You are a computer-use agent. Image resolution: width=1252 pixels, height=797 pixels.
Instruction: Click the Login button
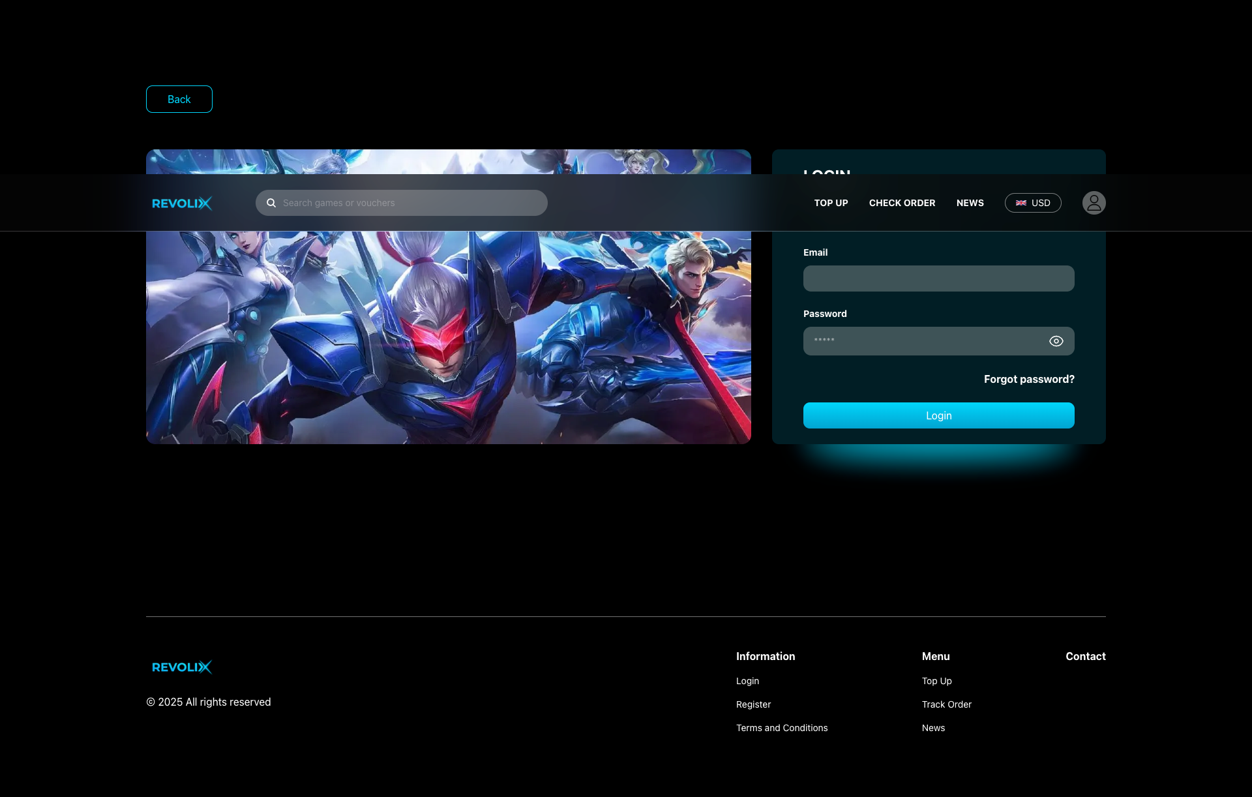tap(938, 415)
